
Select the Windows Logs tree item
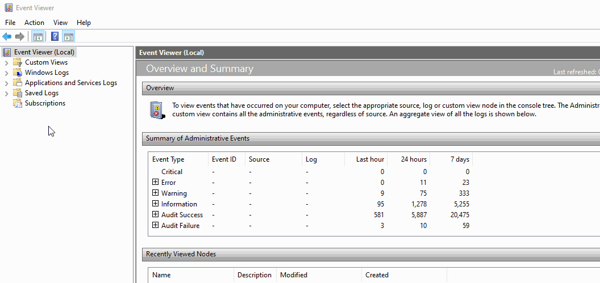click(47, 73)
